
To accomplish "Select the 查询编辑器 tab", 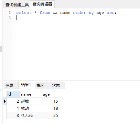I will 42,4.
